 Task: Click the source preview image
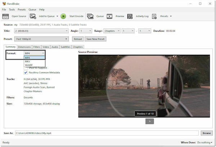point(144,86)
